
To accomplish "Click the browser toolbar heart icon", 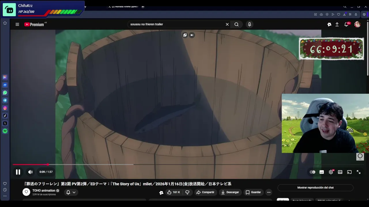I will click(338, 14).
